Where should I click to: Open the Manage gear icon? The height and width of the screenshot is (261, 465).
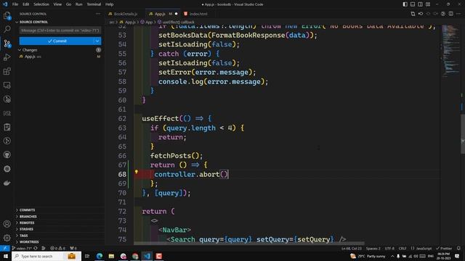tap(7, 237)
